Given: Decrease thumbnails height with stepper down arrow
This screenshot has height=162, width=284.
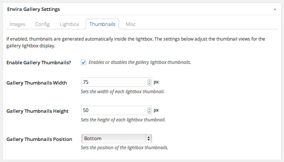Looking at the screenshot, I should 149,112.
